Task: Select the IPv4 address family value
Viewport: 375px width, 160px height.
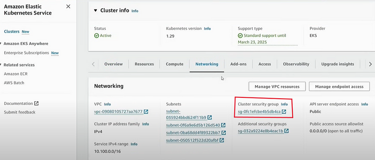Action: [x=99, y=132]
